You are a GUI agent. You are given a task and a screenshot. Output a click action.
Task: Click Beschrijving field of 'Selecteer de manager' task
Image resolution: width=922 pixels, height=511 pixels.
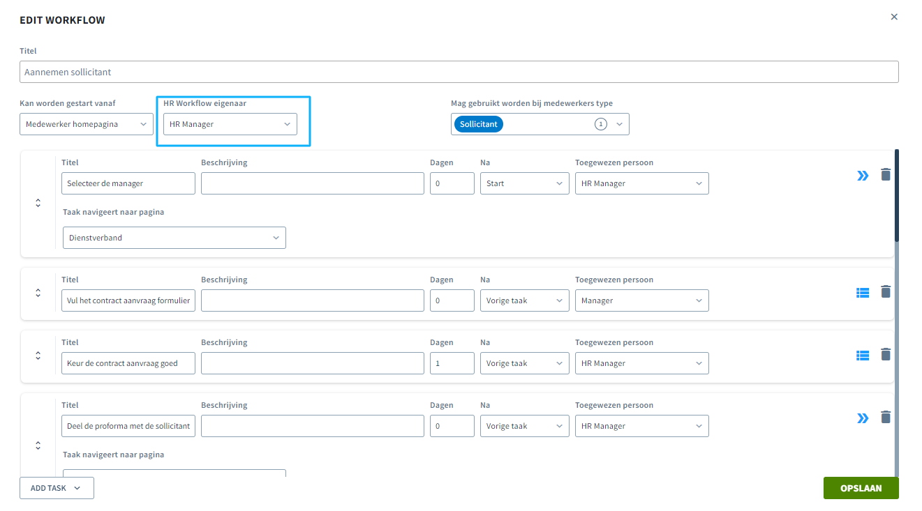[x=313, y=183]
